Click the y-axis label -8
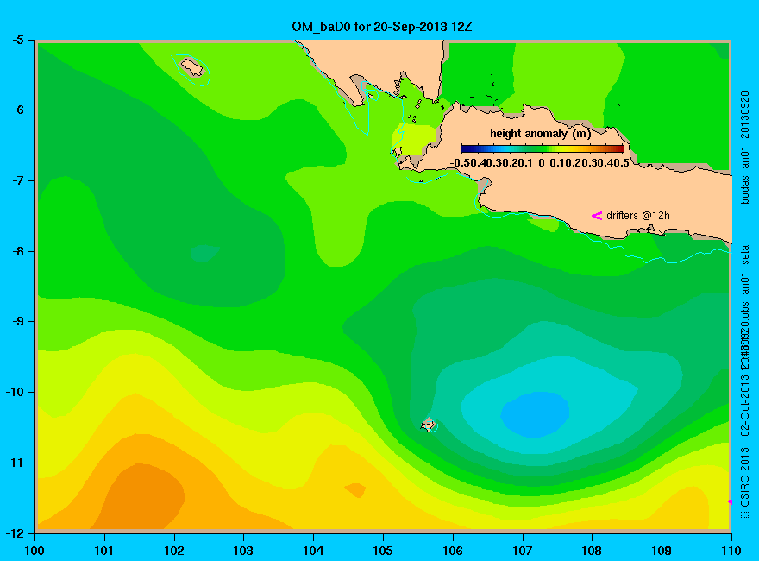The image size is (759, 561). (17, 251)
